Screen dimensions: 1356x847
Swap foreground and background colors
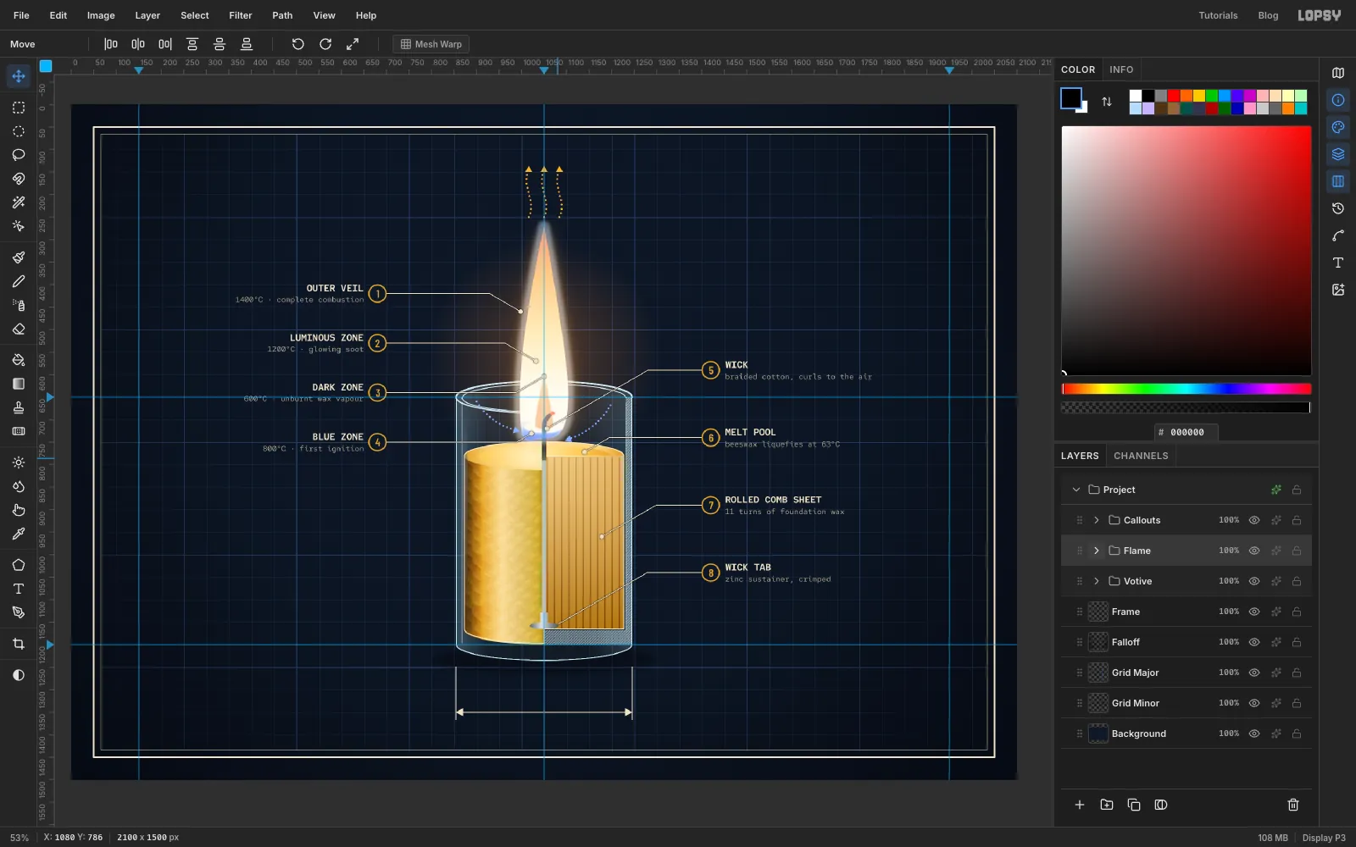coord(1107,102)
